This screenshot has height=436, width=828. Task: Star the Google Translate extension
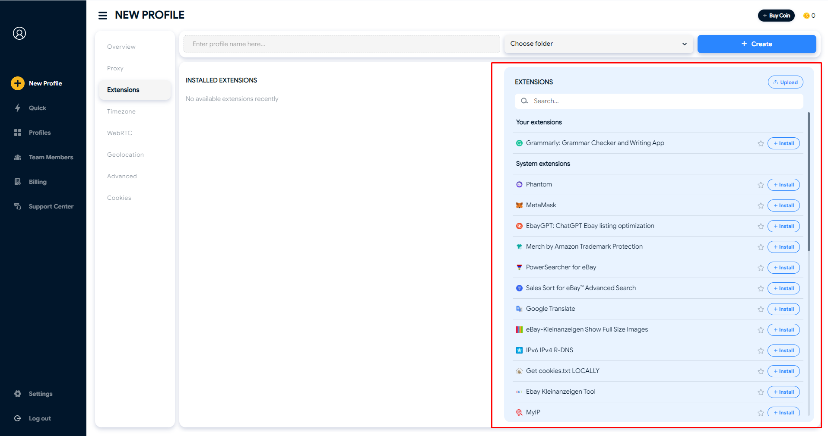click(x=761, y=310)
